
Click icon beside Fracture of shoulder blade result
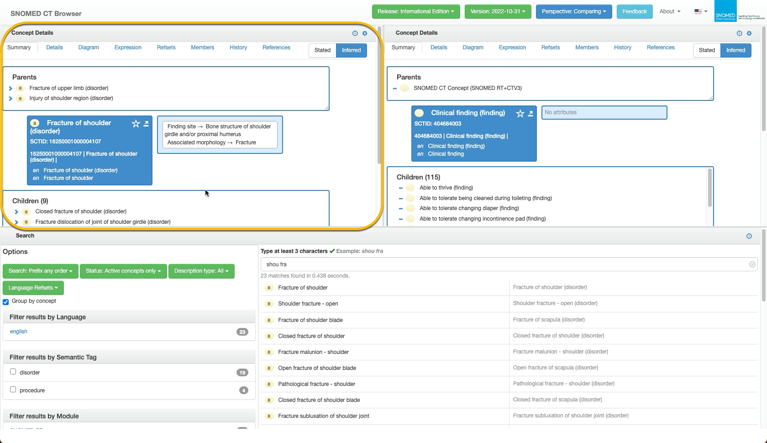(x=269, y=320)
